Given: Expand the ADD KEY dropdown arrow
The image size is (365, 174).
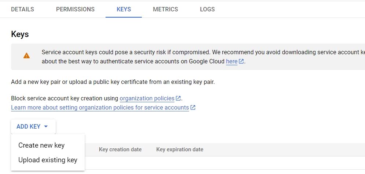Looking at the screenshot, I should [x=46, y=126].
